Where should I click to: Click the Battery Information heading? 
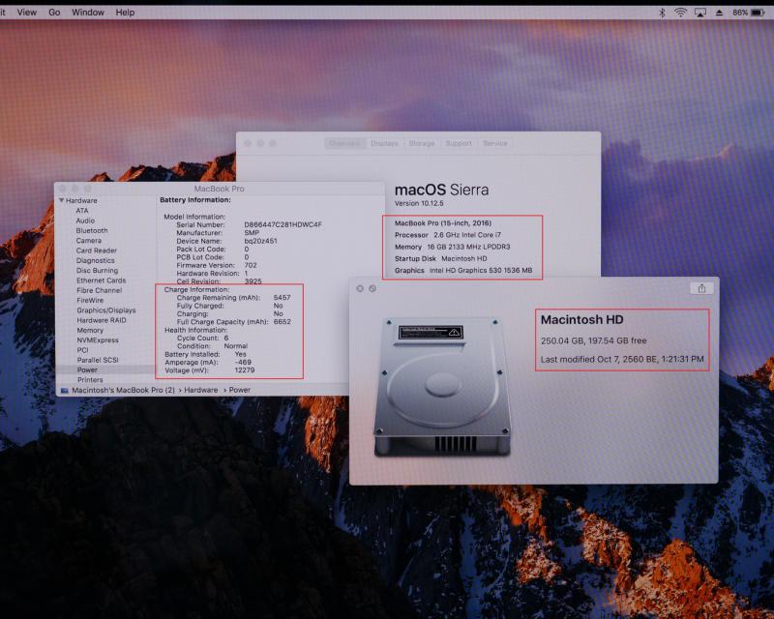(x=195, y=200)
